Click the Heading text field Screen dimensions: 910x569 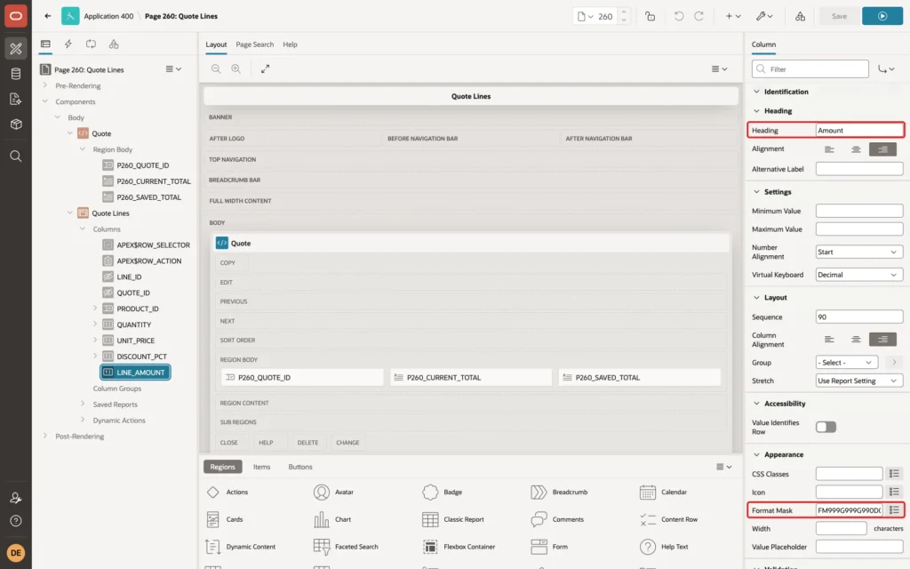(x=859, y=130)
